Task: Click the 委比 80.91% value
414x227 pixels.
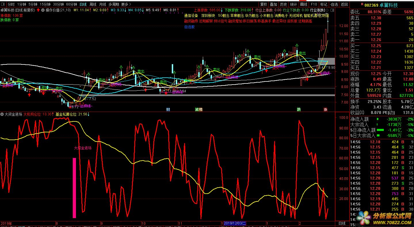Action: pos(374,12)
